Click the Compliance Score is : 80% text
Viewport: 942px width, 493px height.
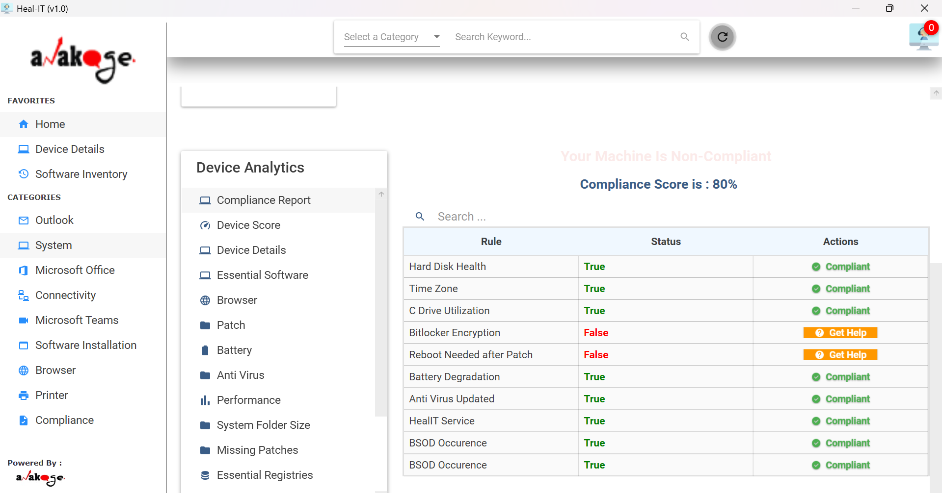(658, 184)
